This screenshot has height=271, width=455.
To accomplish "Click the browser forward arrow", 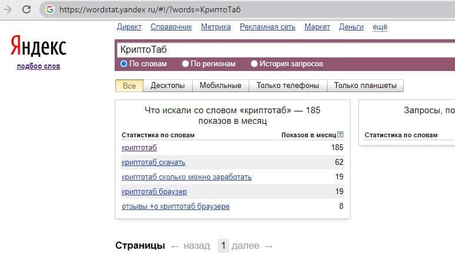I will pyautogui.click(x=8, y=9).
